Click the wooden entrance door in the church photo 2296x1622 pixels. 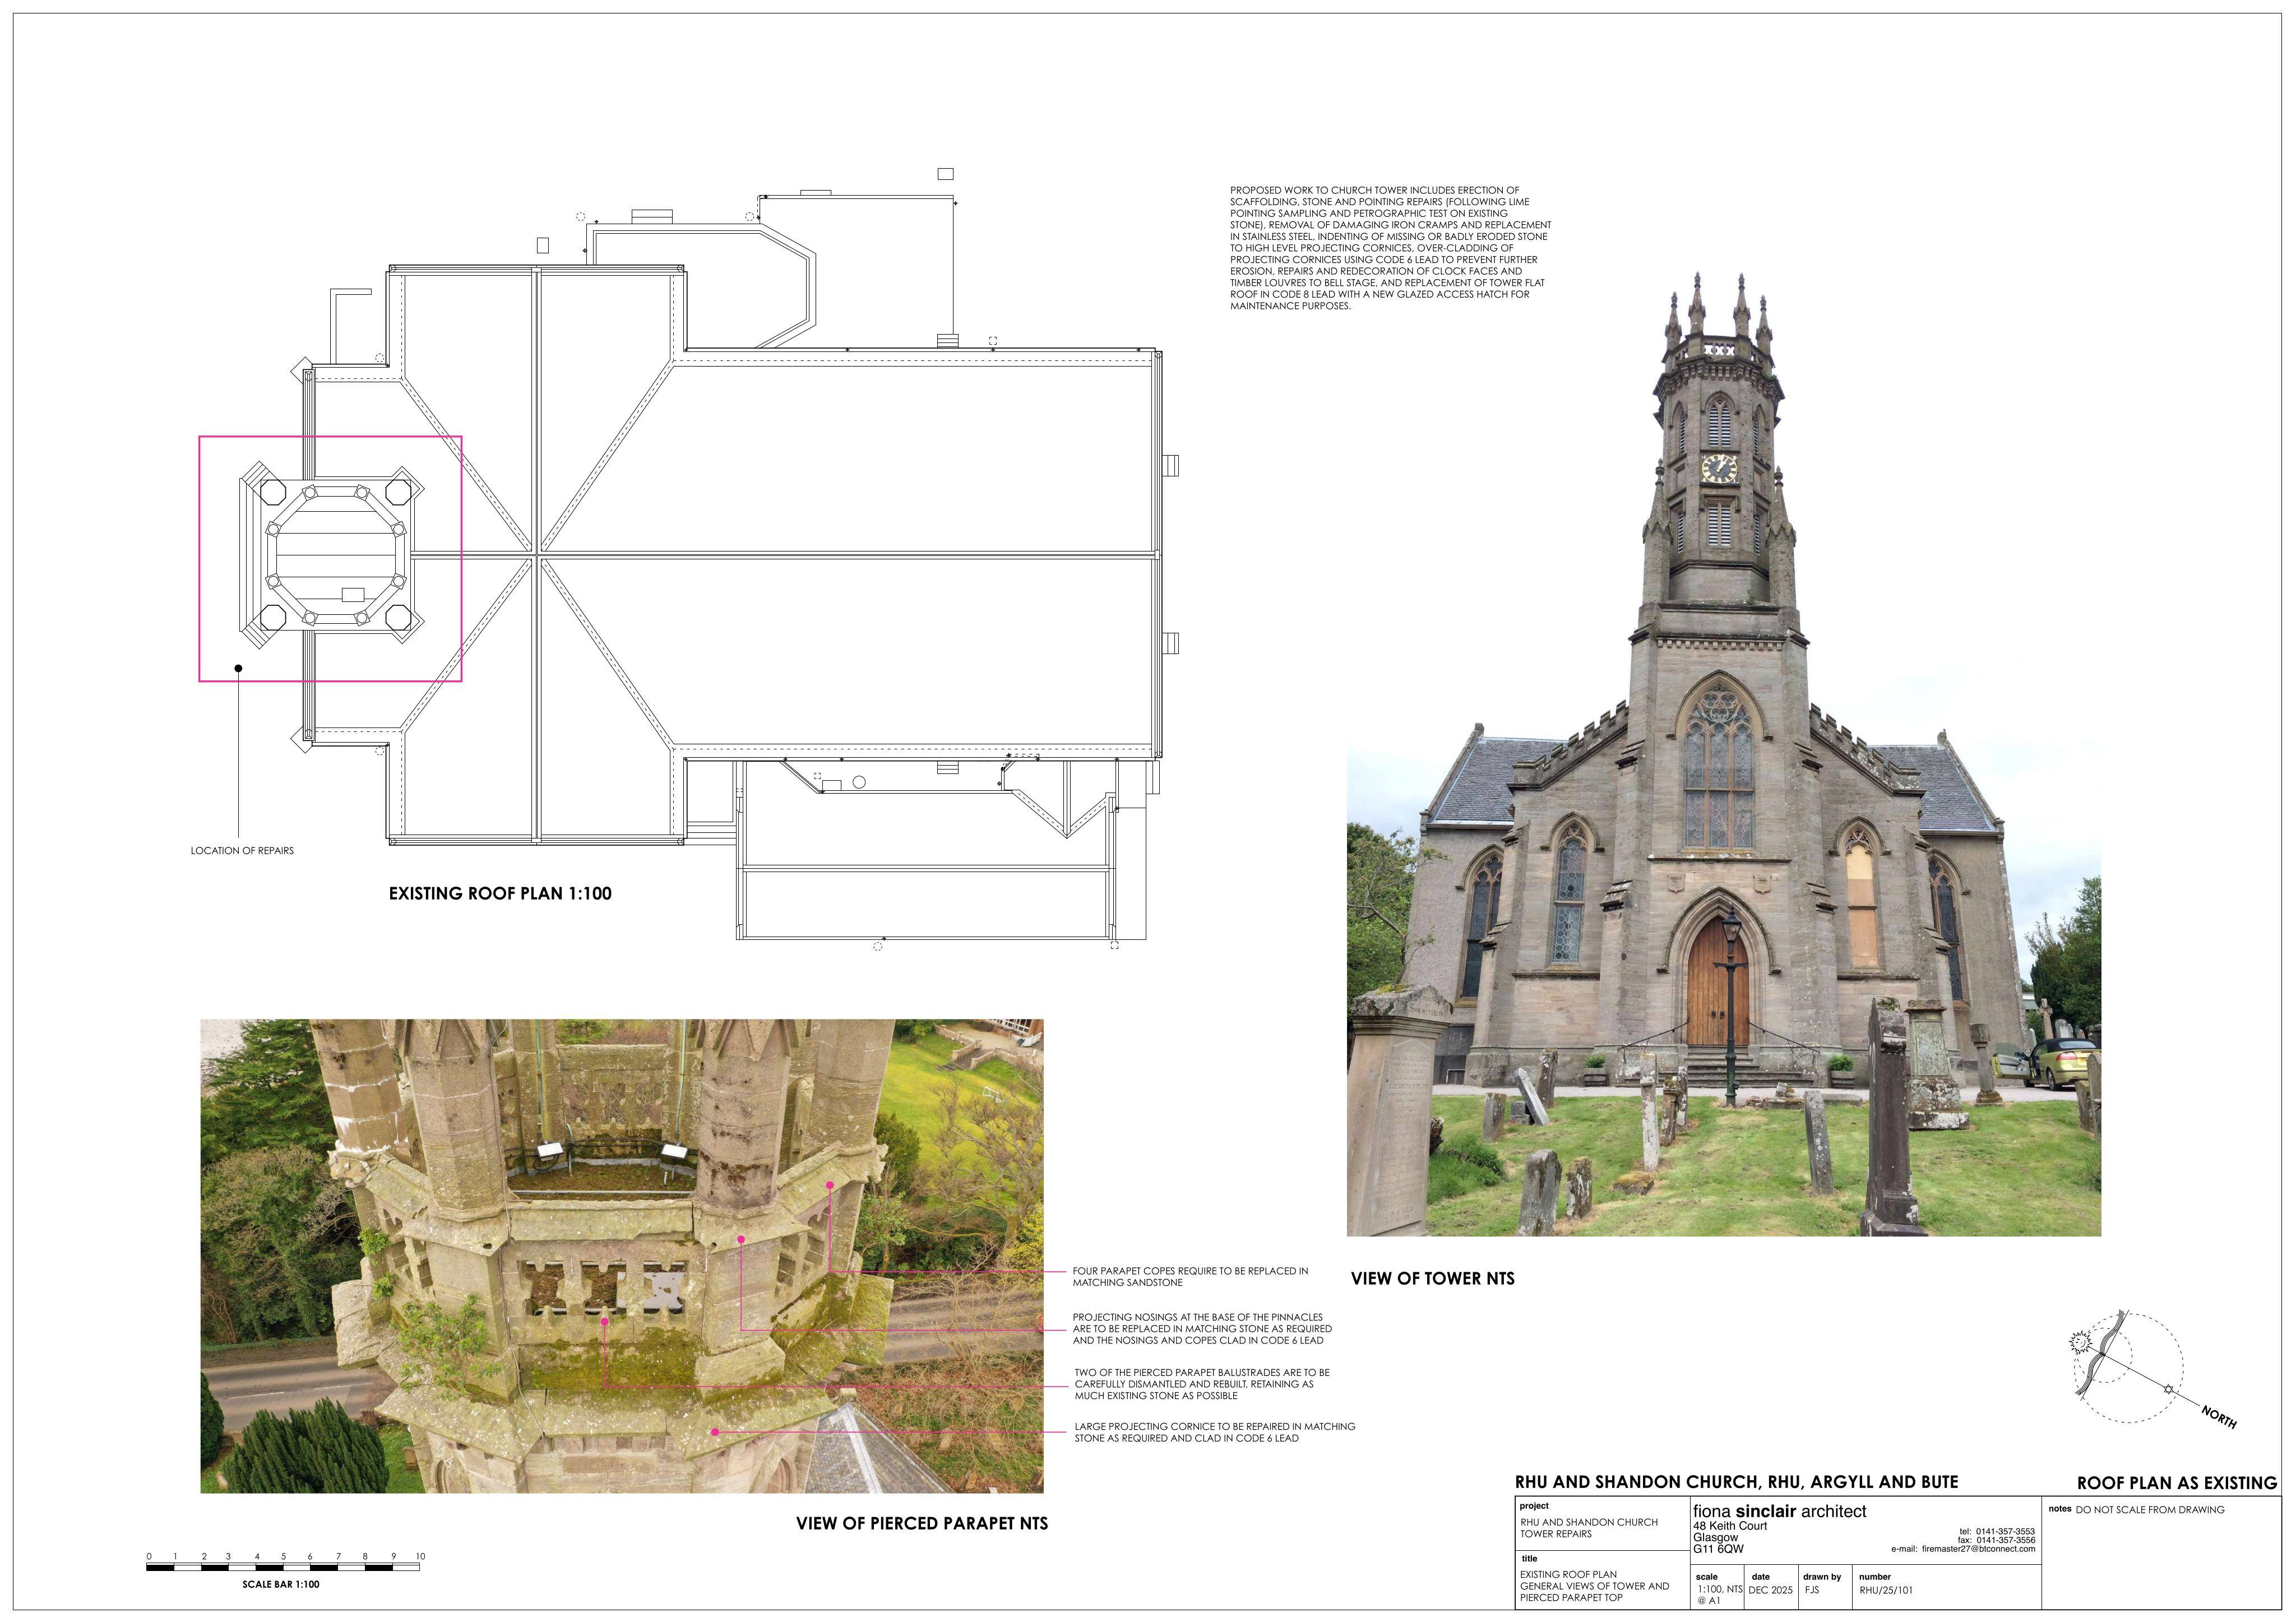pyautogui.click(x=1718, y=982)
